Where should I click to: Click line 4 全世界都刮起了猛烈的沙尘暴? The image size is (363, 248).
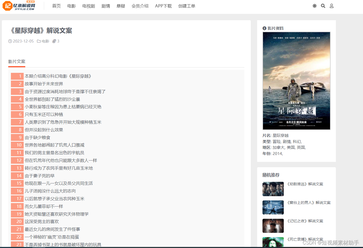coord(52,99)
